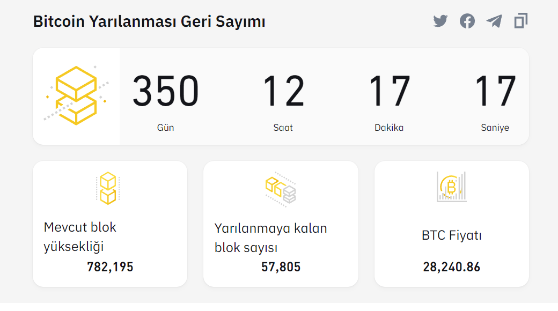Viewport: 558px width, 311px height.
Task: Click the Gün label under 350
Action: [x=165, y=128]
